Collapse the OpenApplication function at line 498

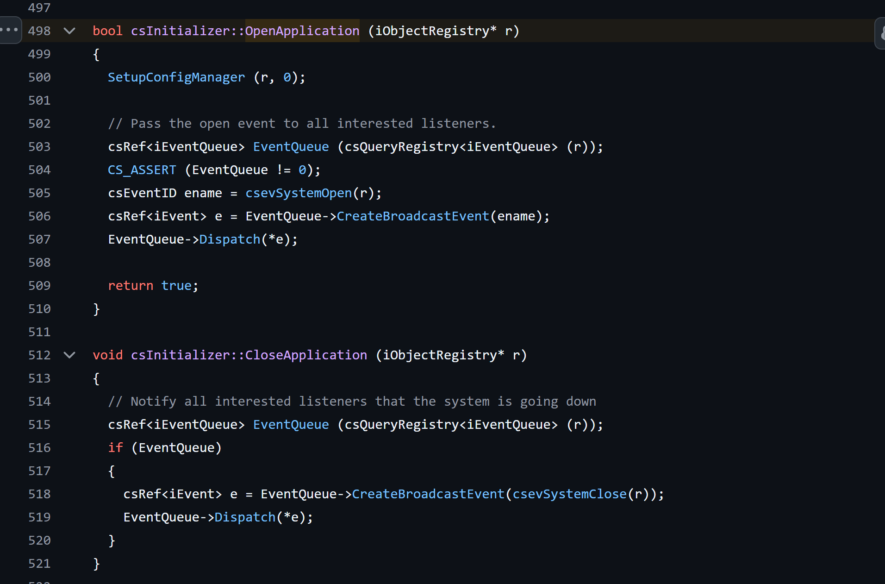[69, 31]
